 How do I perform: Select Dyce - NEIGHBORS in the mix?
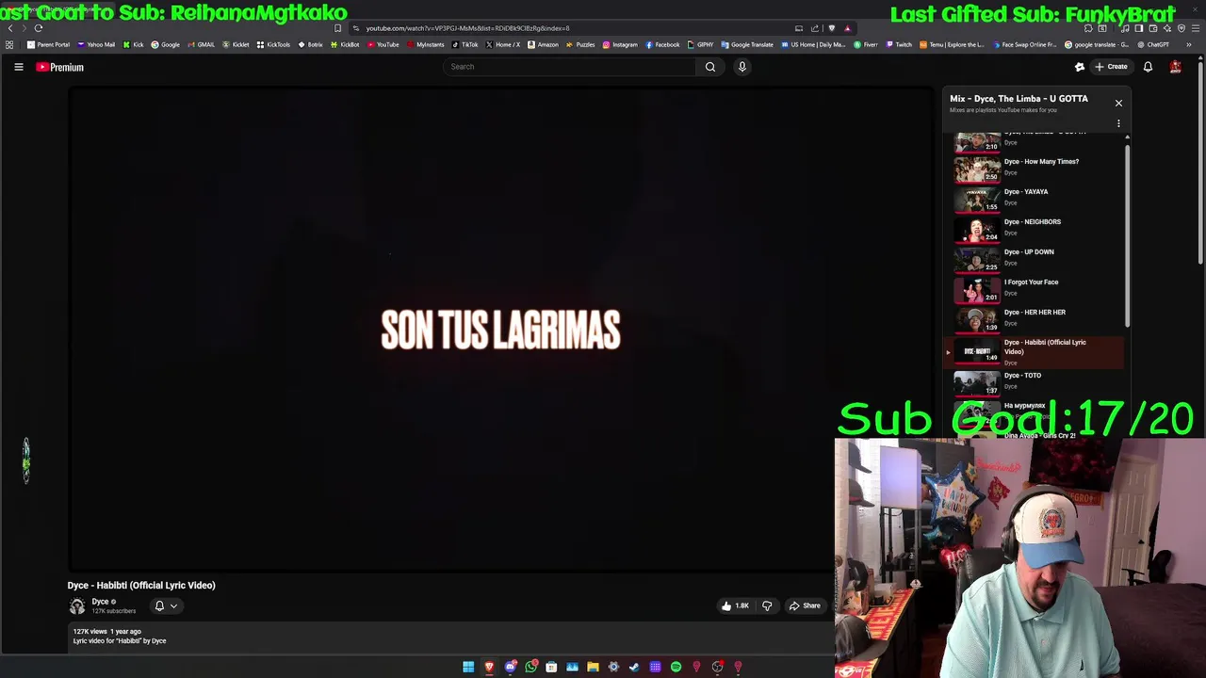pos(1036,228)
